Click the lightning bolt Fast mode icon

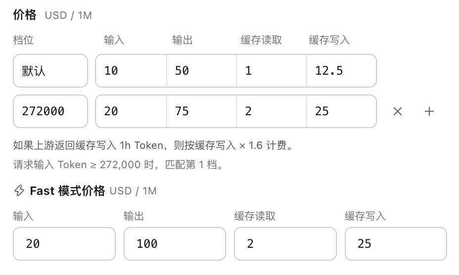19,190
